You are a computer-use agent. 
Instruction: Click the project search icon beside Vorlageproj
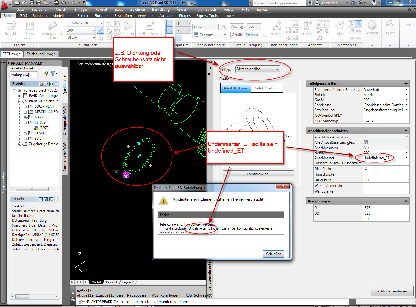(46, 73)
